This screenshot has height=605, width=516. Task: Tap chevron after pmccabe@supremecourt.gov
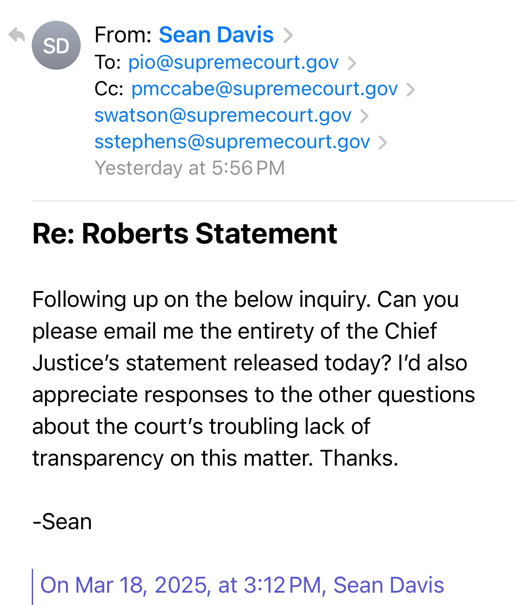coord(411,90)
